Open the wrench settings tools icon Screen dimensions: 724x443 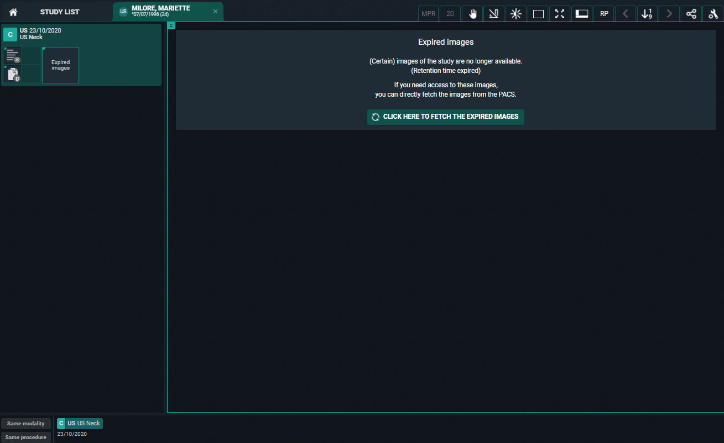[x=713, y=14]
